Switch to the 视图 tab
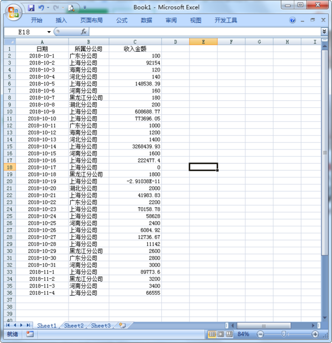 click(x=195, y=20)
